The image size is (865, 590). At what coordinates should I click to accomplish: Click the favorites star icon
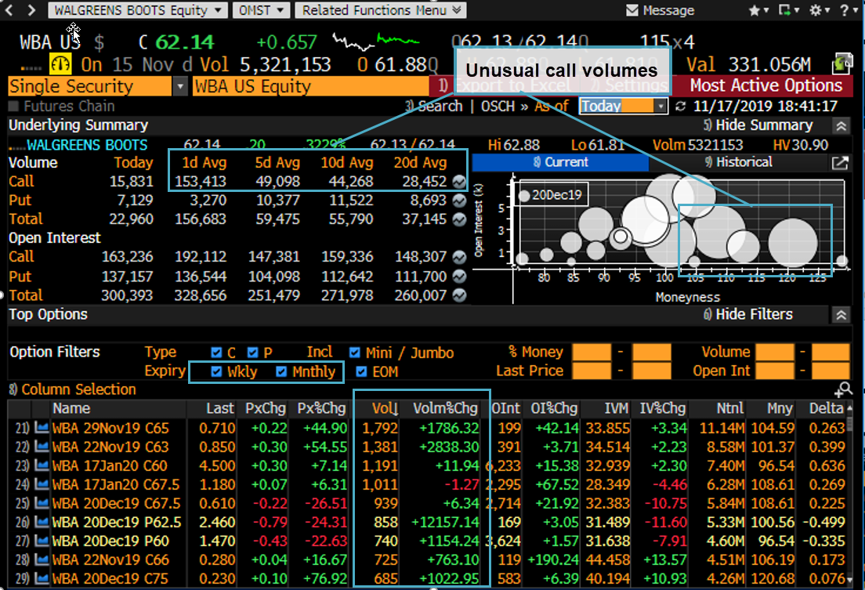(x=758, y=10)
